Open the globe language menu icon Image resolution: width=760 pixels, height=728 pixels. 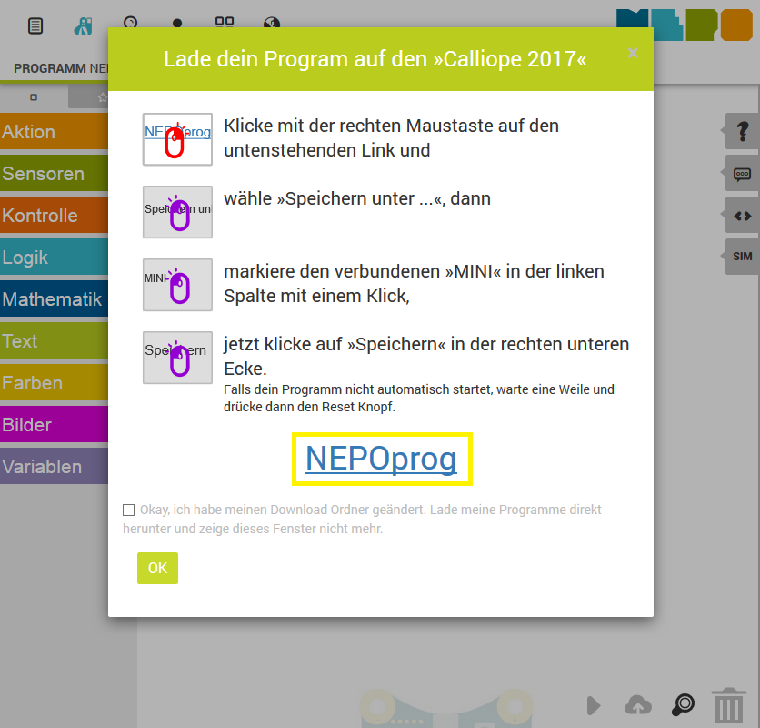tap(271, 25)
